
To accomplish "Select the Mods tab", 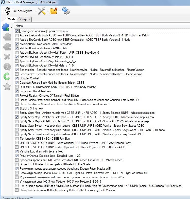I will tap(11, 19).
